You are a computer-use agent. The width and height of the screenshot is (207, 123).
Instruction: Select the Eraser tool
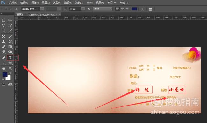pyautogui.click(x=4, y=47)
